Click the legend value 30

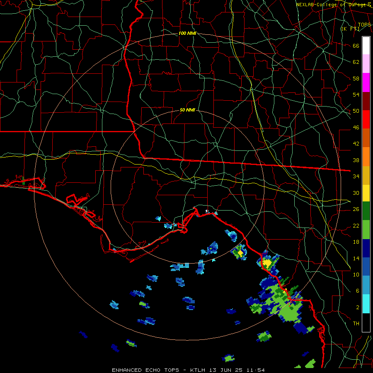point(356,193)
